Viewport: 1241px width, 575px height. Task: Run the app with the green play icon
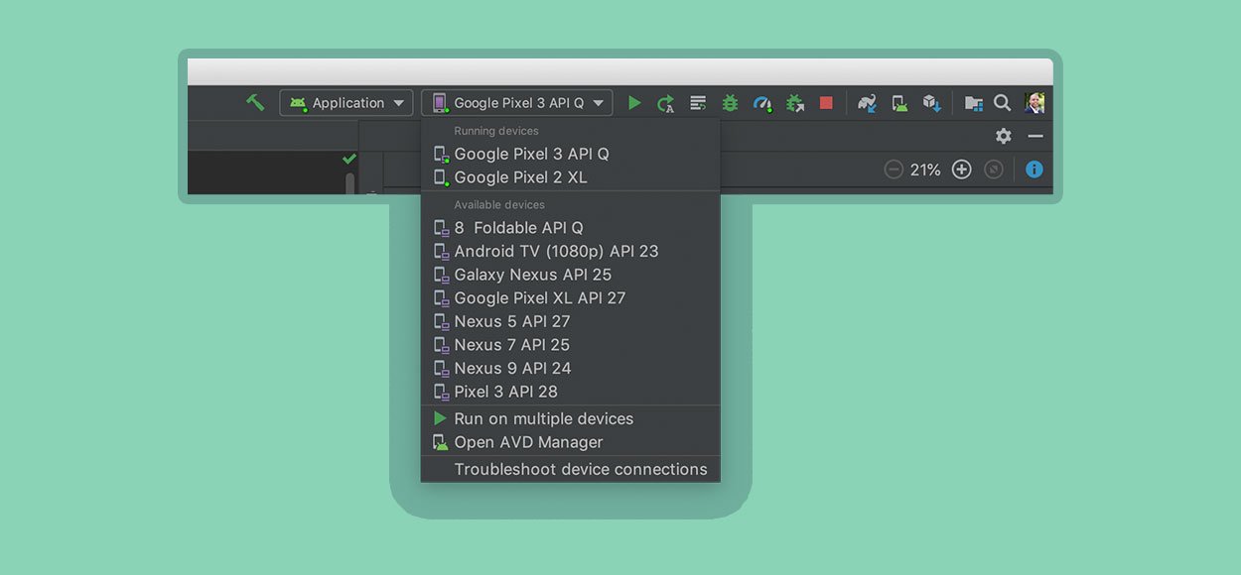pyautogui.click(x=634, y=103)
